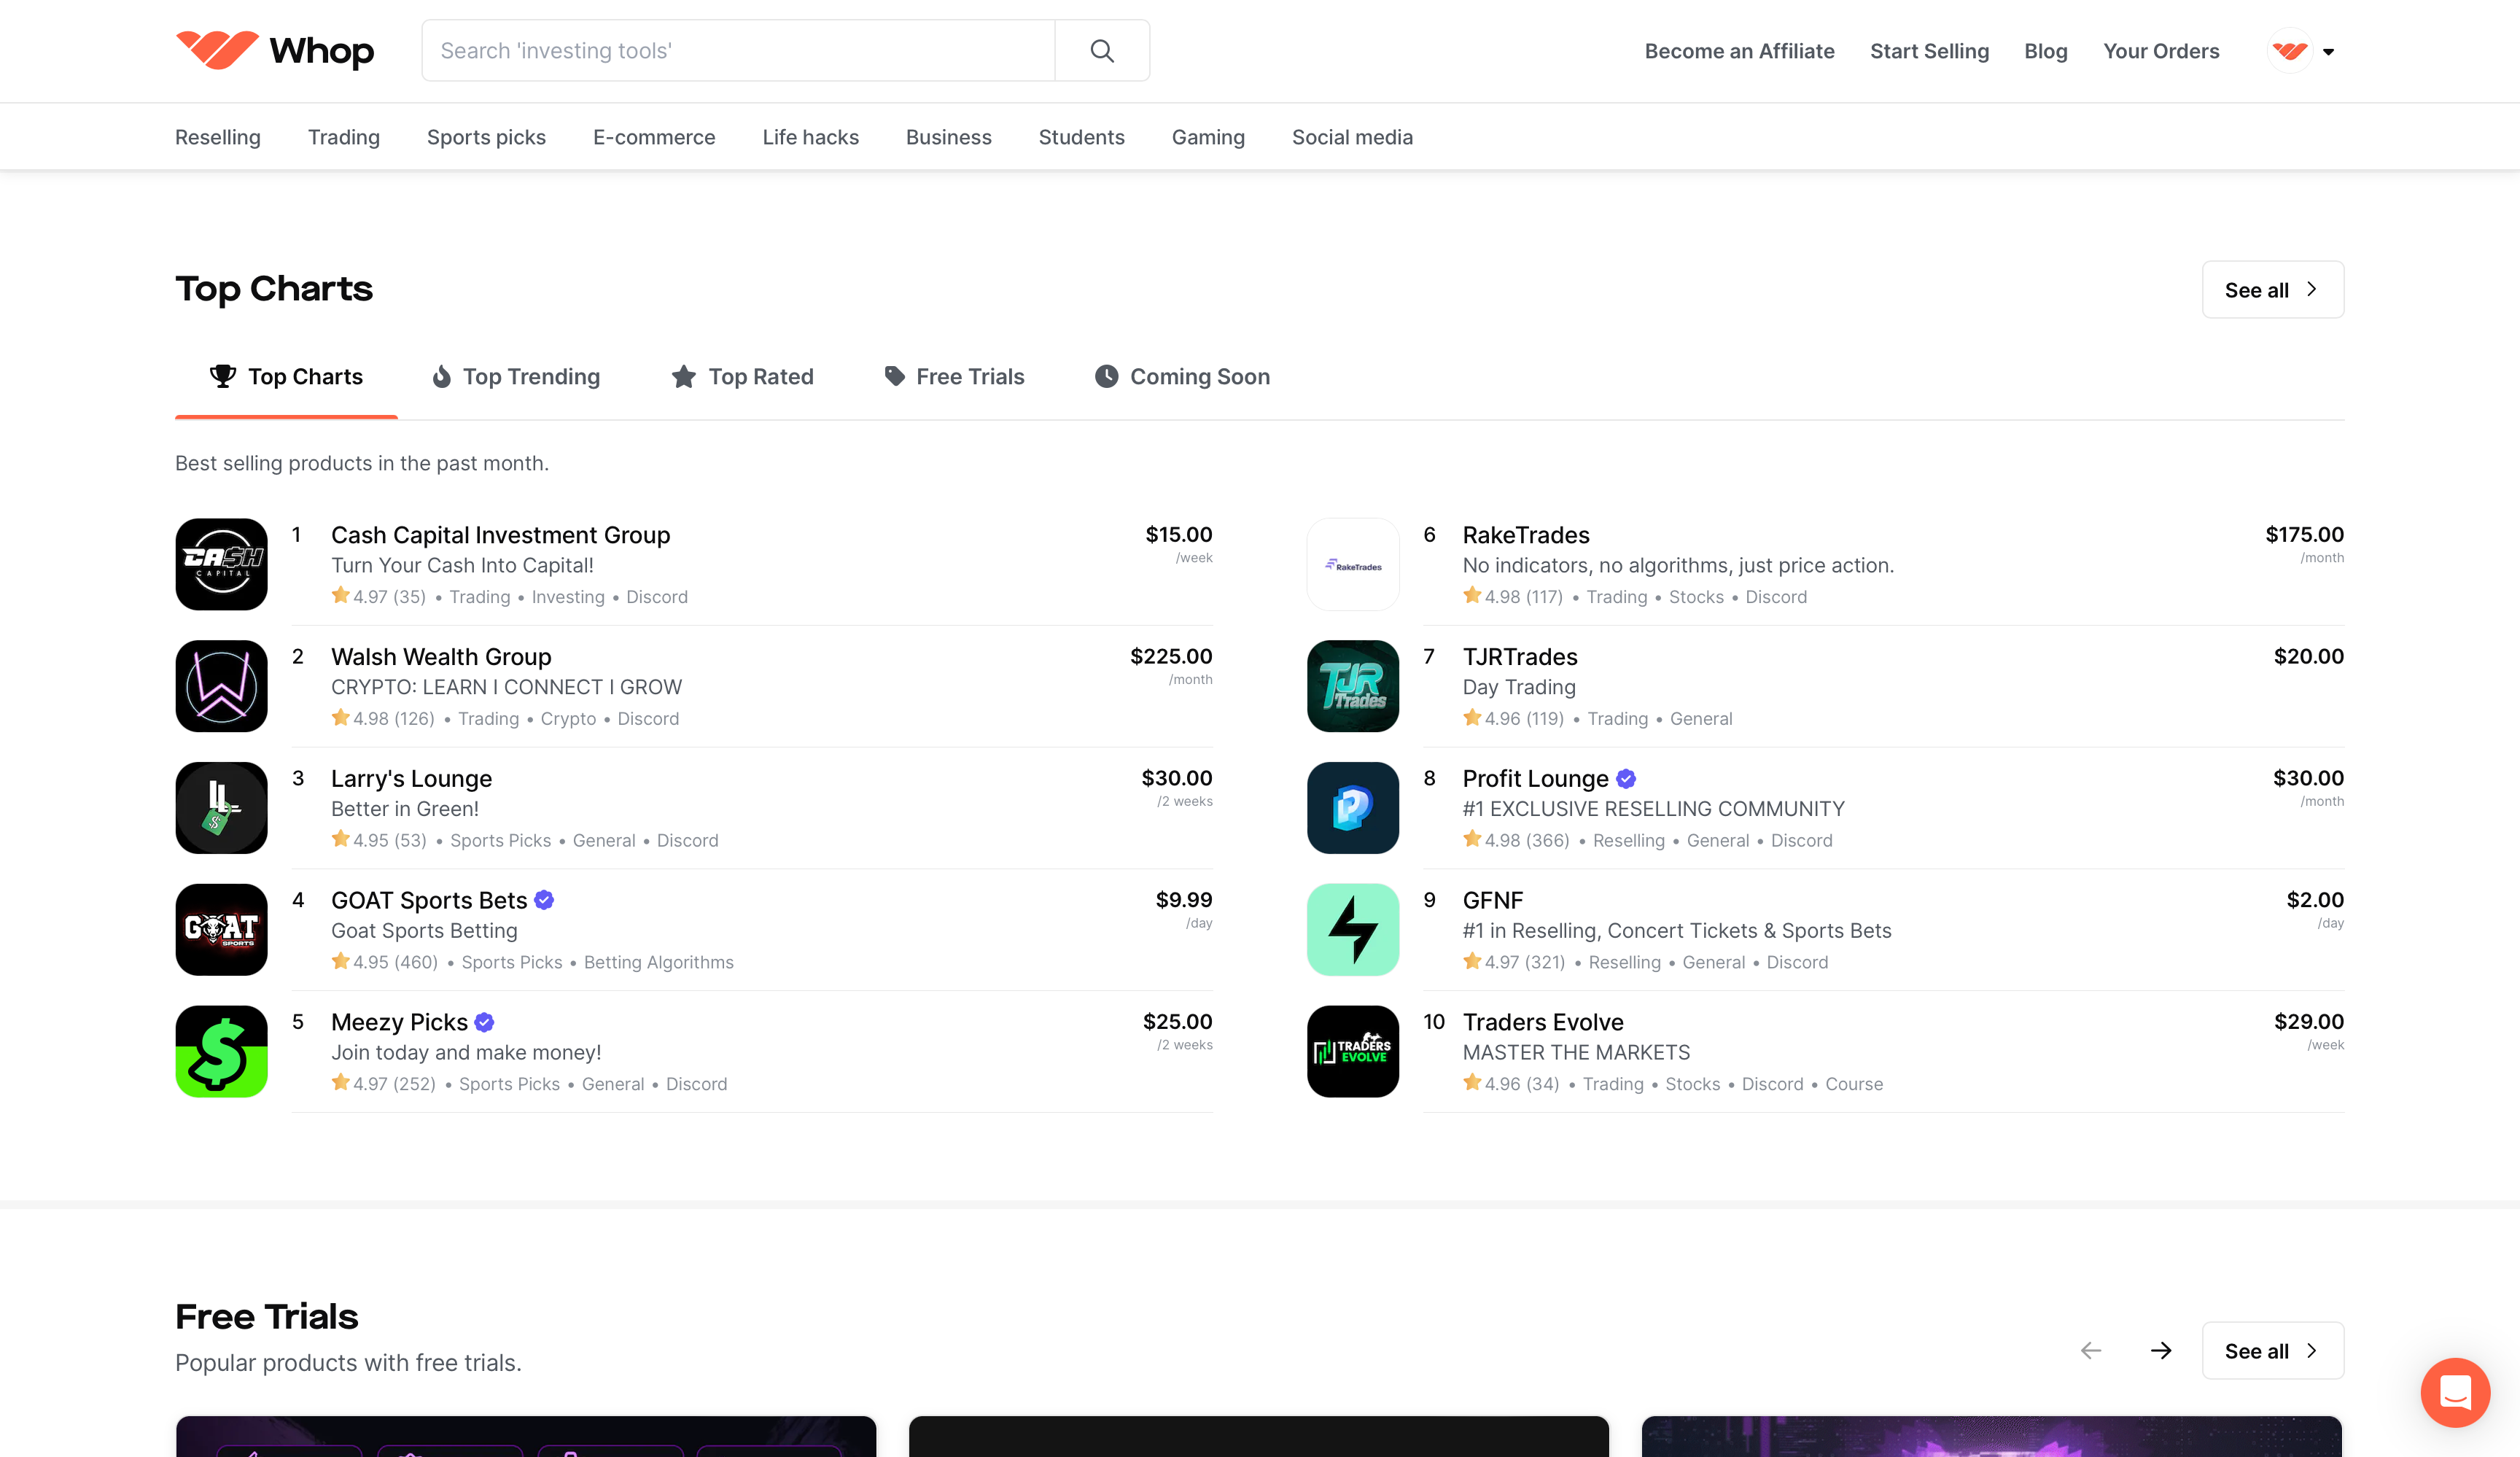
Task: Open Cash Capital Investment Group logo icon
Action: pyautogui.click(x=221, y=564)
